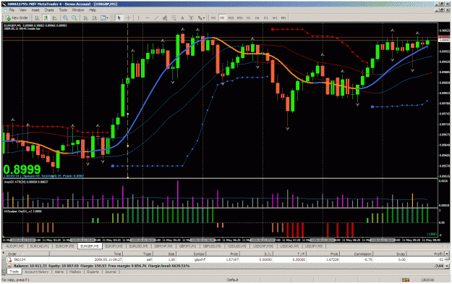
Task: Select the Trade terminal tab
Action: click(14, 272)
